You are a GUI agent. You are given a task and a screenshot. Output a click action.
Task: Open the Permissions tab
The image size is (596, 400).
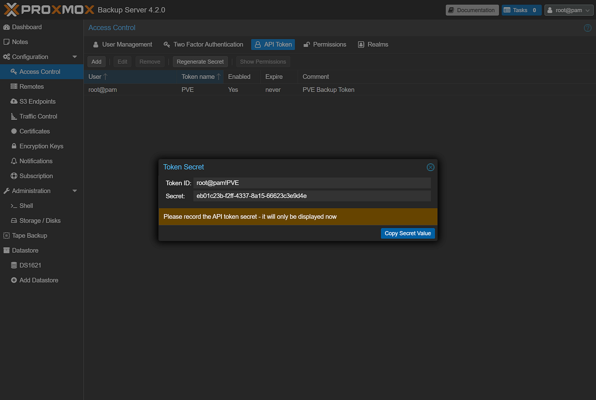(325, 45)
